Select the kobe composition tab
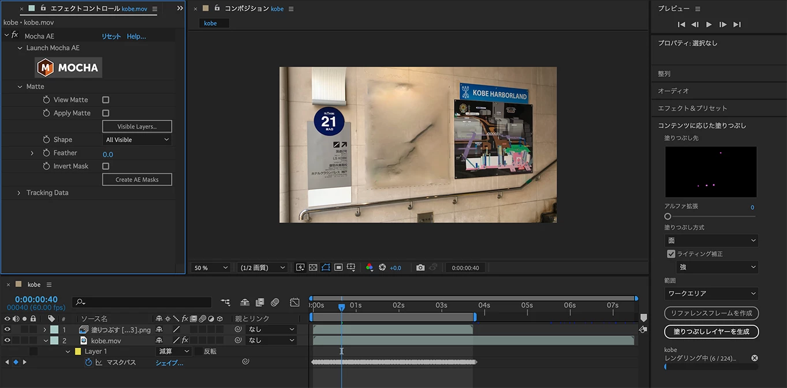This screenshot has width=787, height=388. (x=210, y=23)
